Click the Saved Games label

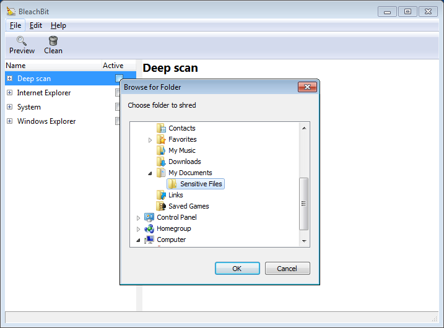189,206
